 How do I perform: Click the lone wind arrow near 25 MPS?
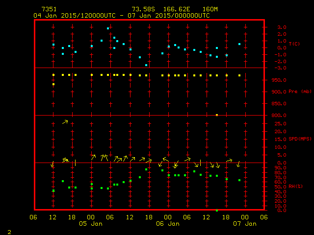[x=65, y=121]
